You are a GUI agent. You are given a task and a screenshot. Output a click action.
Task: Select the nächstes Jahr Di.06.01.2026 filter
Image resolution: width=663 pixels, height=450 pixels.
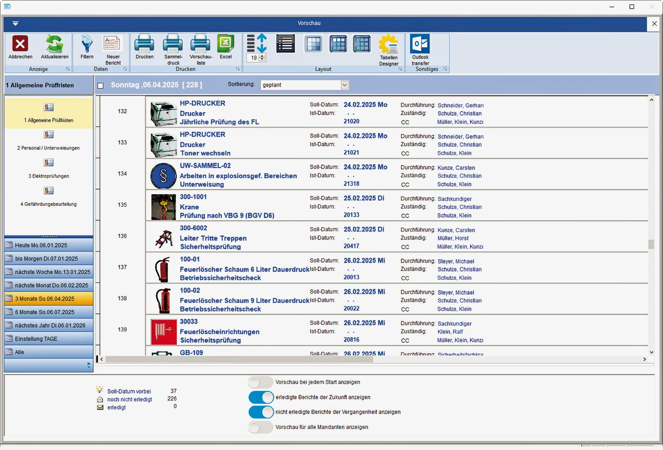coord(49,325)
